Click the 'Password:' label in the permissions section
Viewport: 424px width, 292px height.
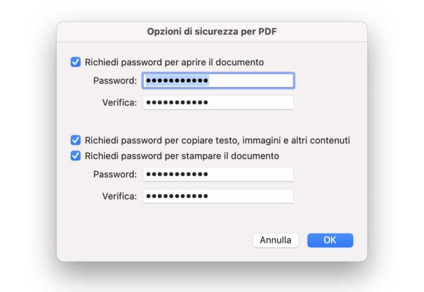click(x=115, y=174)
